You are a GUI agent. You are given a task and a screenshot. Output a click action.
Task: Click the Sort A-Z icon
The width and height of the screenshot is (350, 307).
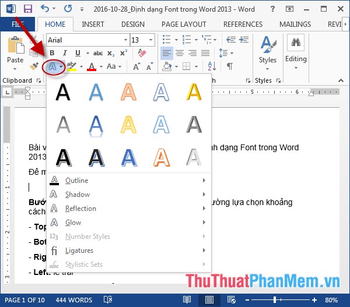(x=212, y=66)
